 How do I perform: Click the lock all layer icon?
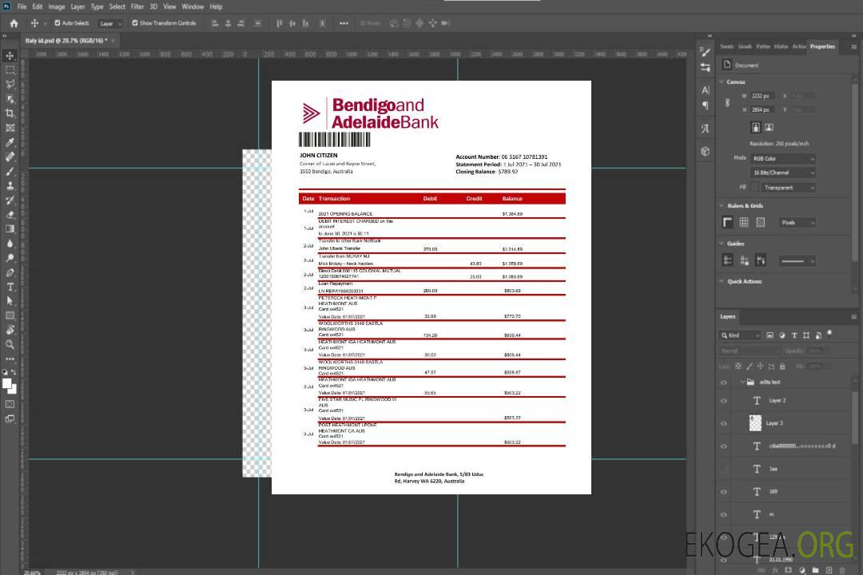(782, 367)
